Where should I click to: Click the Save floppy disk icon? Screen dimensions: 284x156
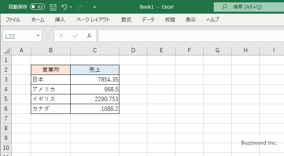(53, 7)
